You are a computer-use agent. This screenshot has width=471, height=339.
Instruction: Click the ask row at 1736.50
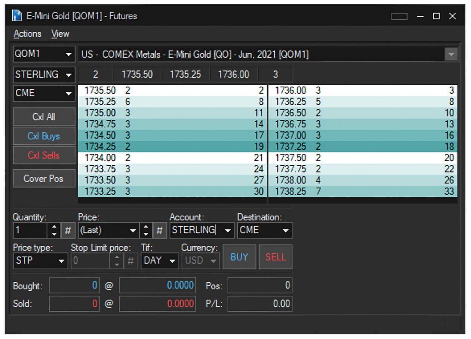click(363, 113)
